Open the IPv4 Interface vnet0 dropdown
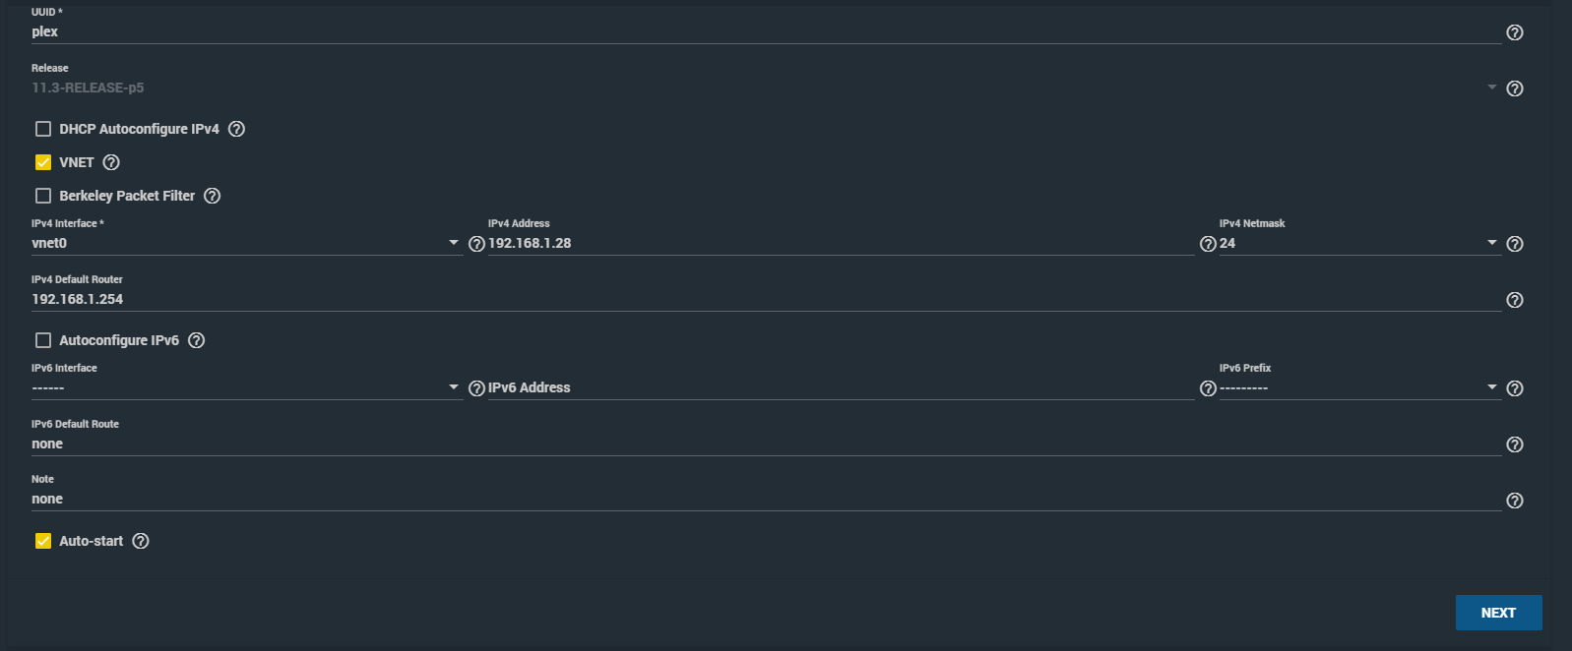The image size is (1572, 651). pos(246,243)
